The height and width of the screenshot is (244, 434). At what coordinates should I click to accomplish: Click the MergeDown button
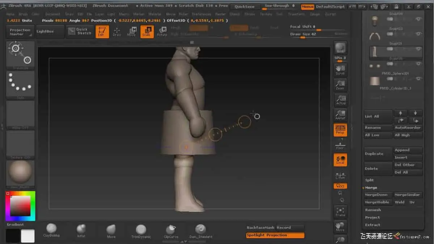(378, 195)
